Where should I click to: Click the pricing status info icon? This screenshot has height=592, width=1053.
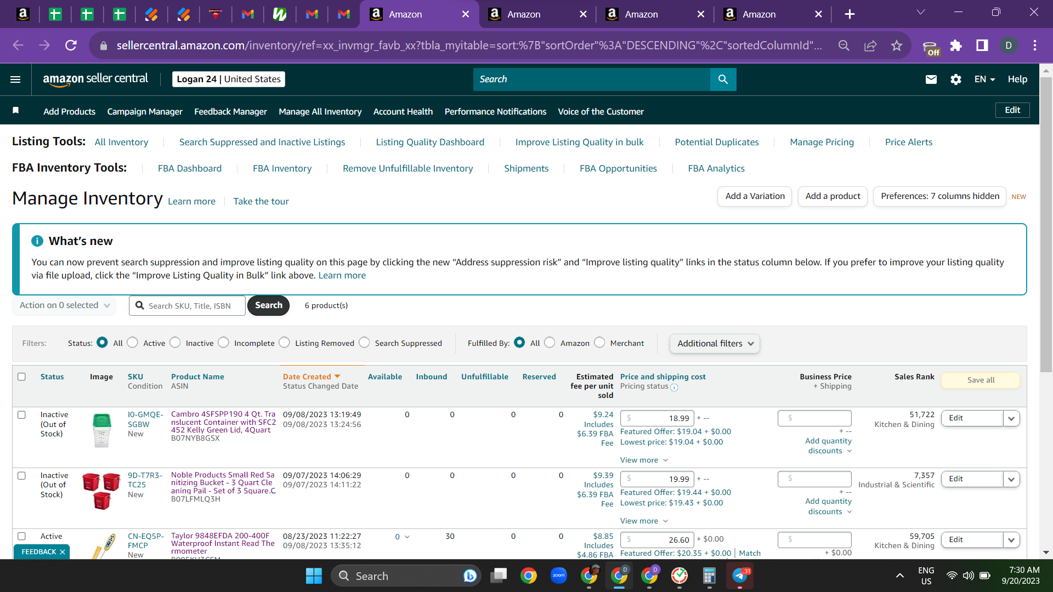pos(674,388)
